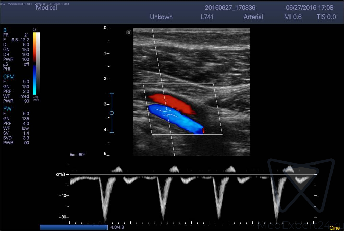Click the circled S orientation marker icon
Screen dimensions: 344x231
pyautogui.click(x=129, y=33)
